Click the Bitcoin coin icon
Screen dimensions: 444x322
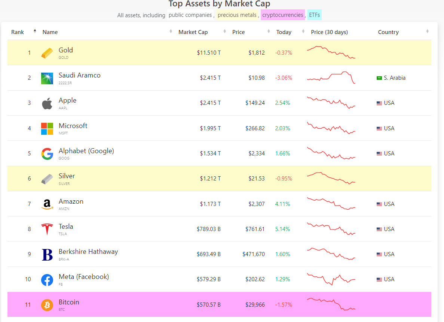pos(47,305)
